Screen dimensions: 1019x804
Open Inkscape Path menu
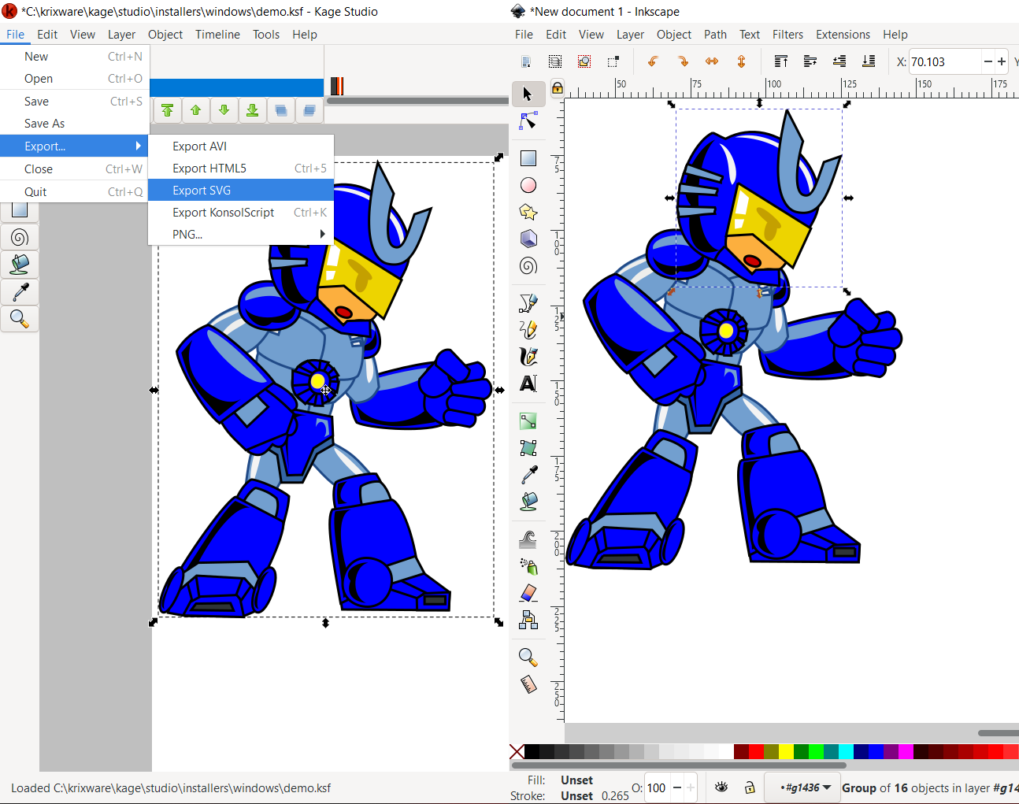pos(715,34)
